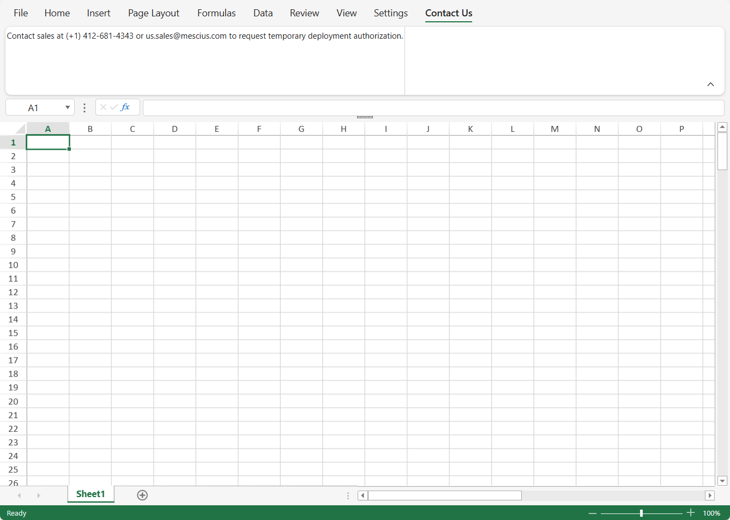730x520 pixels.
Task: Open the Name Box dropdown arrow
Action: coord(68,107)
